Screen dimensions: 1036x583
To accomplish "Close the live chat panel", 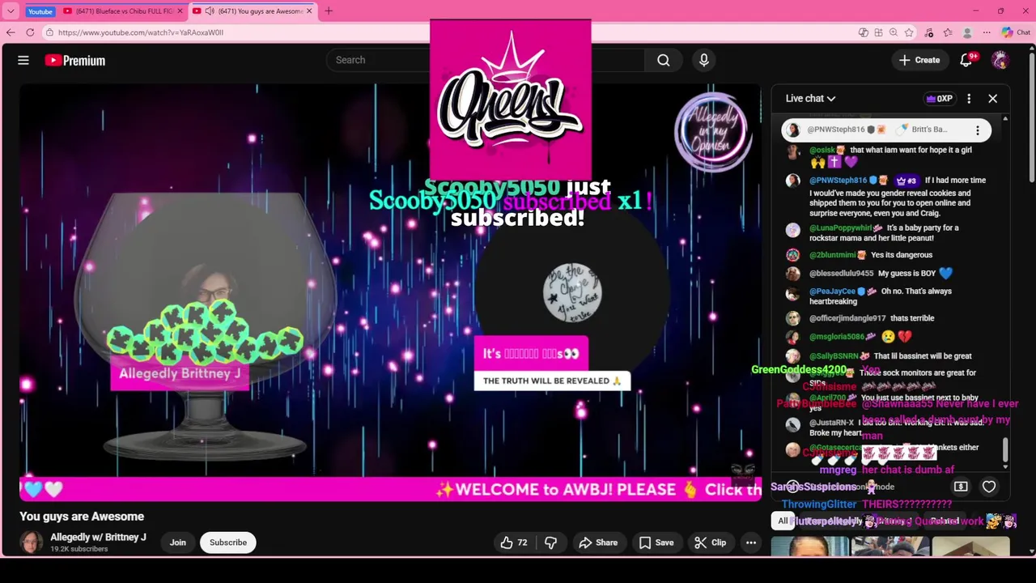I will tap(992, 99).
